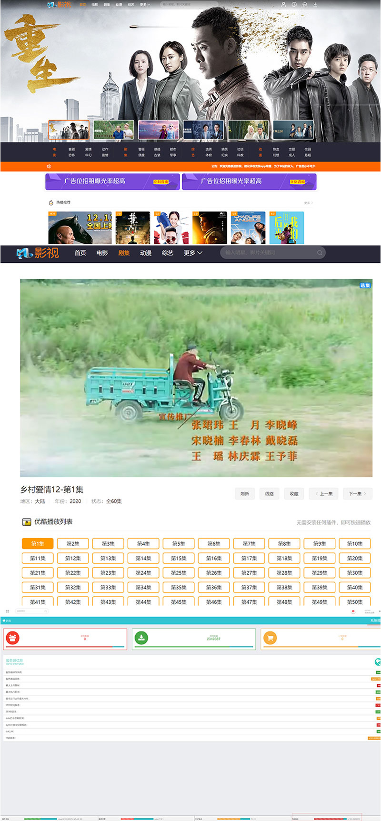Go to 动漫 in the main navbar
The height and width of the screenshot is (821, 381).
point(146,253)
